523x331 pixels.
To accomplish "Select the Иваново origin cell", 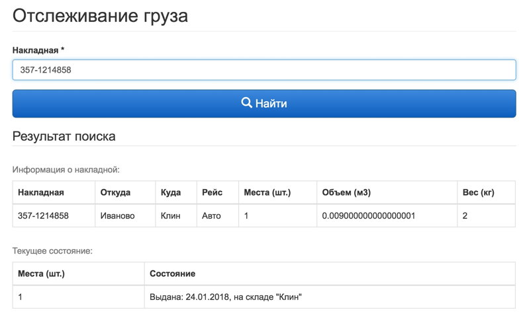I will 125,216.
